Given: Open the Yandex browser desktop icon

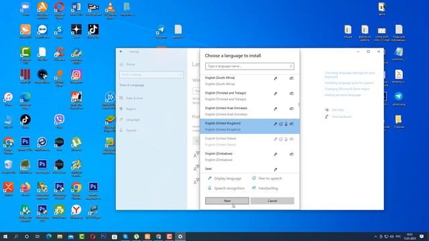Looking at the screenshot, I should click(76, 212).
